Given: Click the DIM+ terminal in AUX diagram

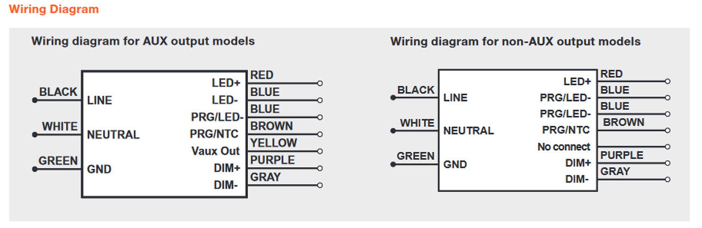Looking at the screenshot, I should point(227,168).
